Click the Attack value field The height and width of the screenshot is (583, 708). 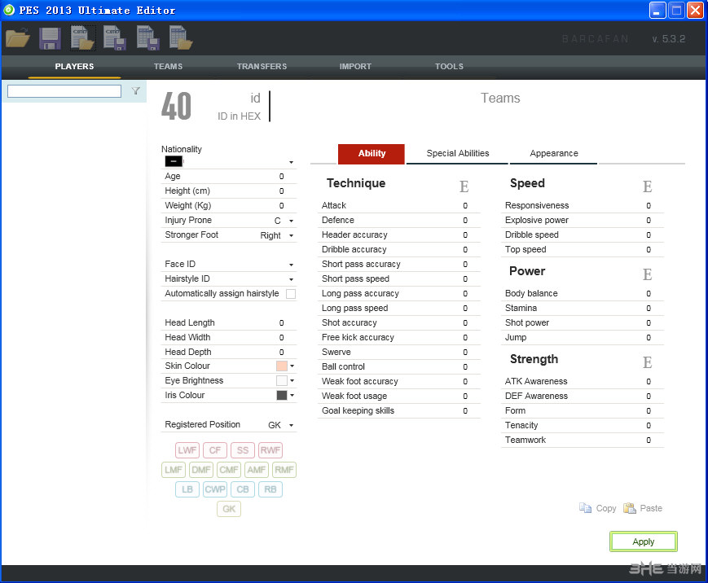pos(464,206)
